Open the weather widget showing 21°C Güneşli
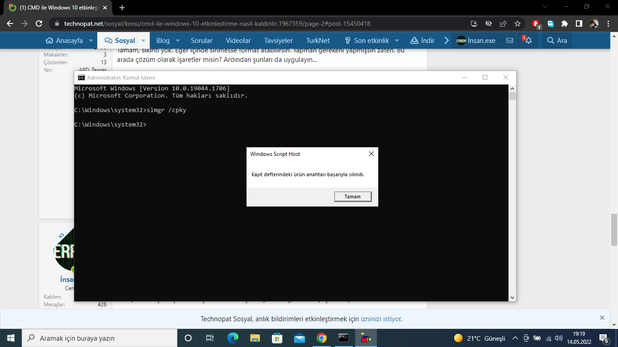Viewport: 618px width, 347px height. (480, 338)
